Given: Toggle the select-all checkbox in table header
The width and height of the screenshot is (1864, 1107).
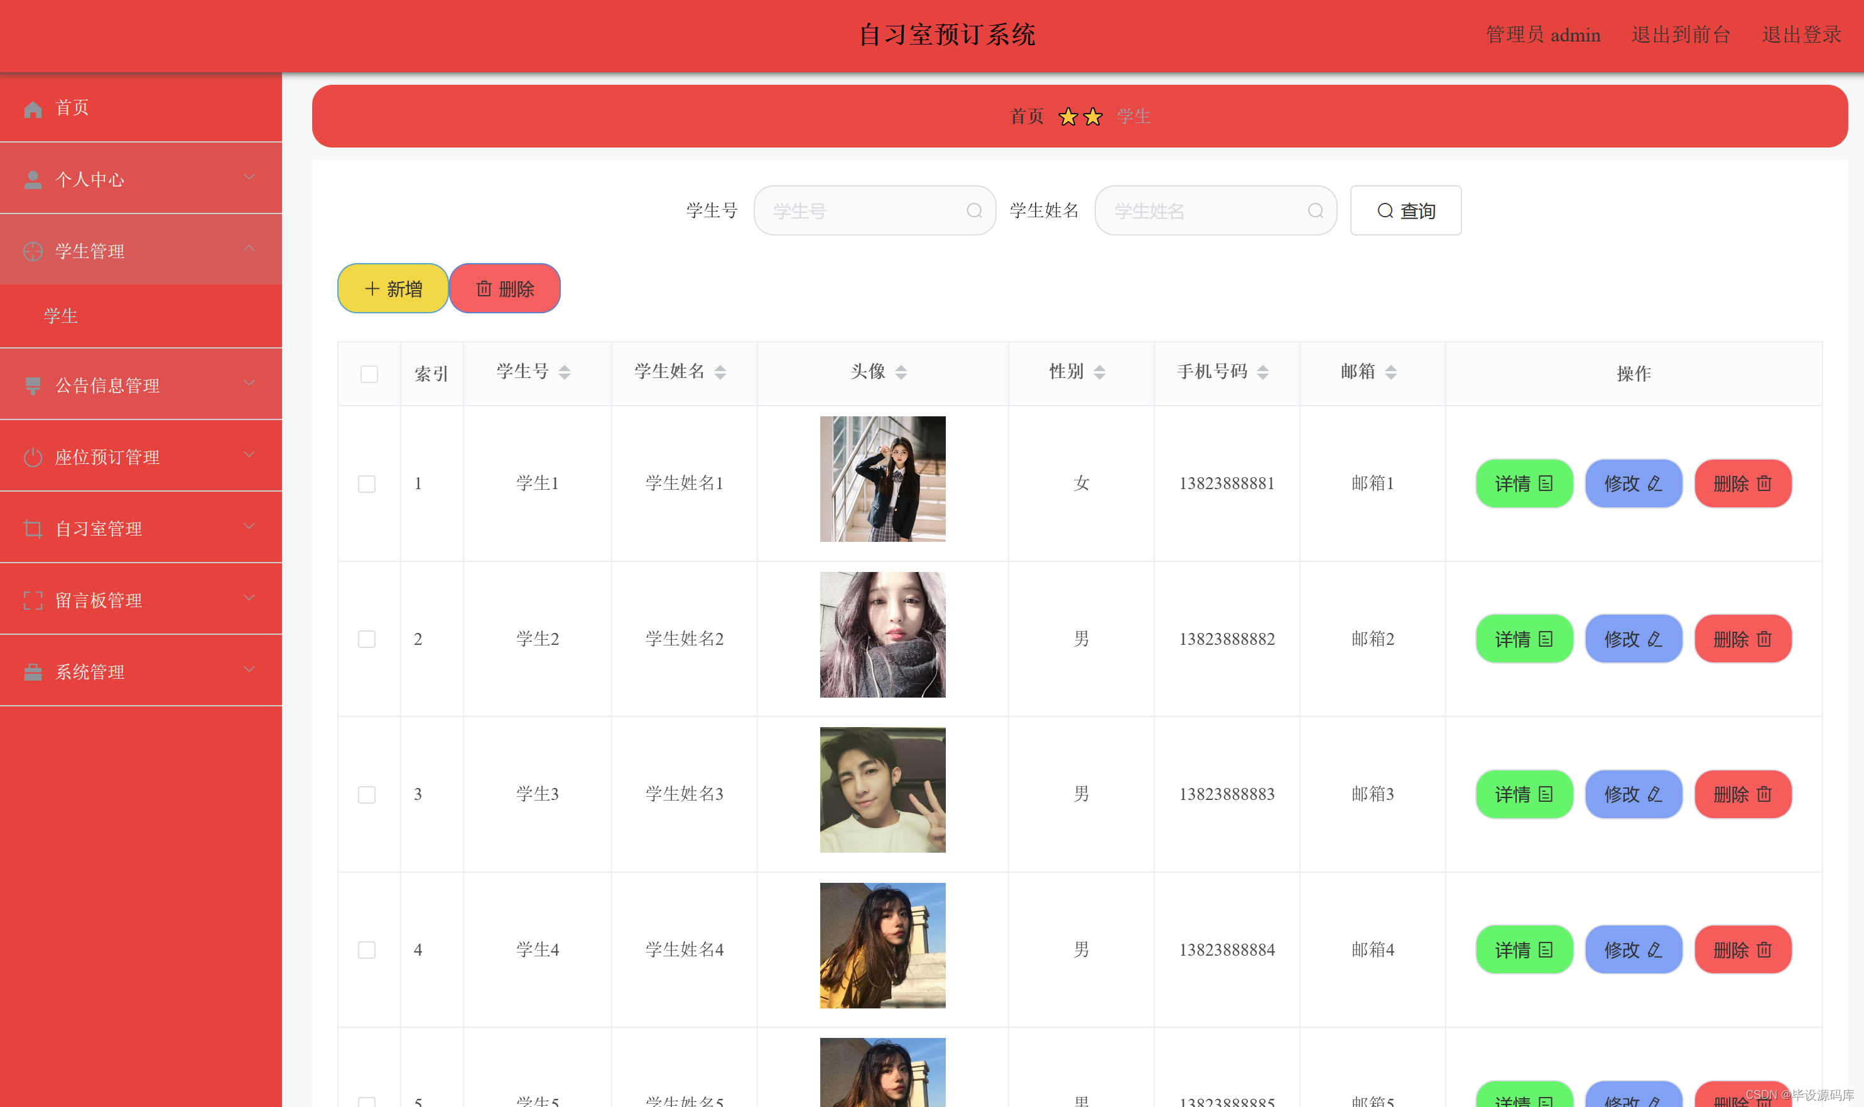Looking at the screenshot, I should 369,374.
